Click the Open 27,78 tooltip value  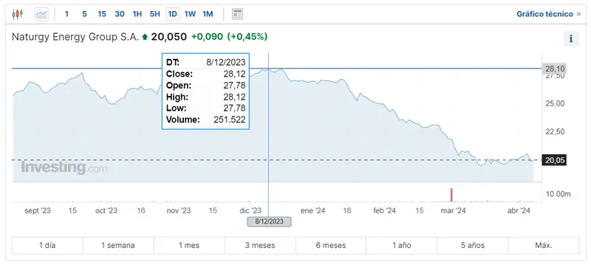[234, 86]
